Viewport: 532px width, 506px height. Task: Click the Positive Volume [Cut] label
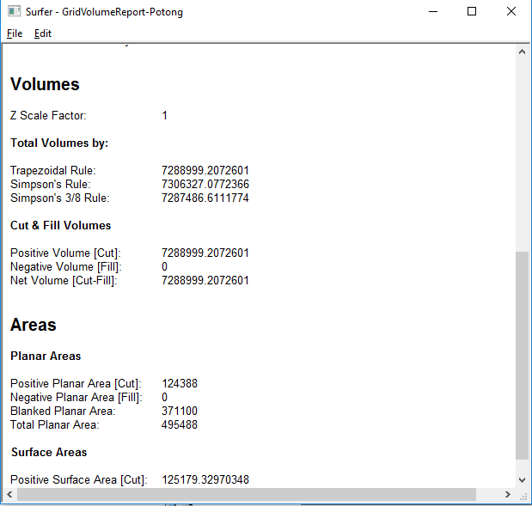coord(65,253)
